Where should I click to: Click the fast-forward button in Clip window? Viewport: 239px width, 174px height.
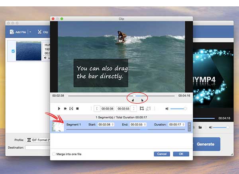click(65, 108)
